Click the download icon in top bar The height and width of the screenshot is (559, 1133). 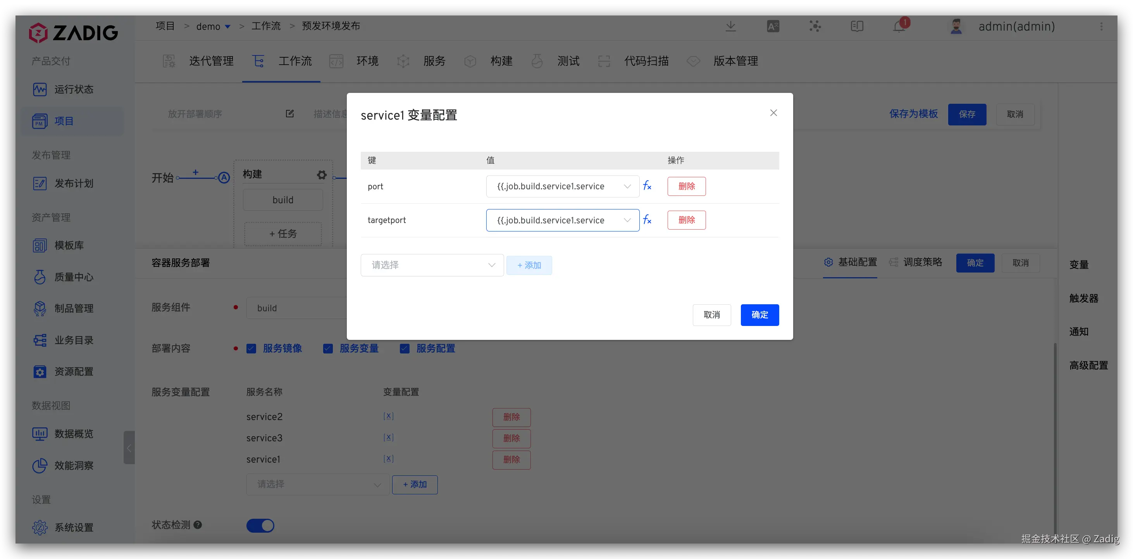point(730,26)
